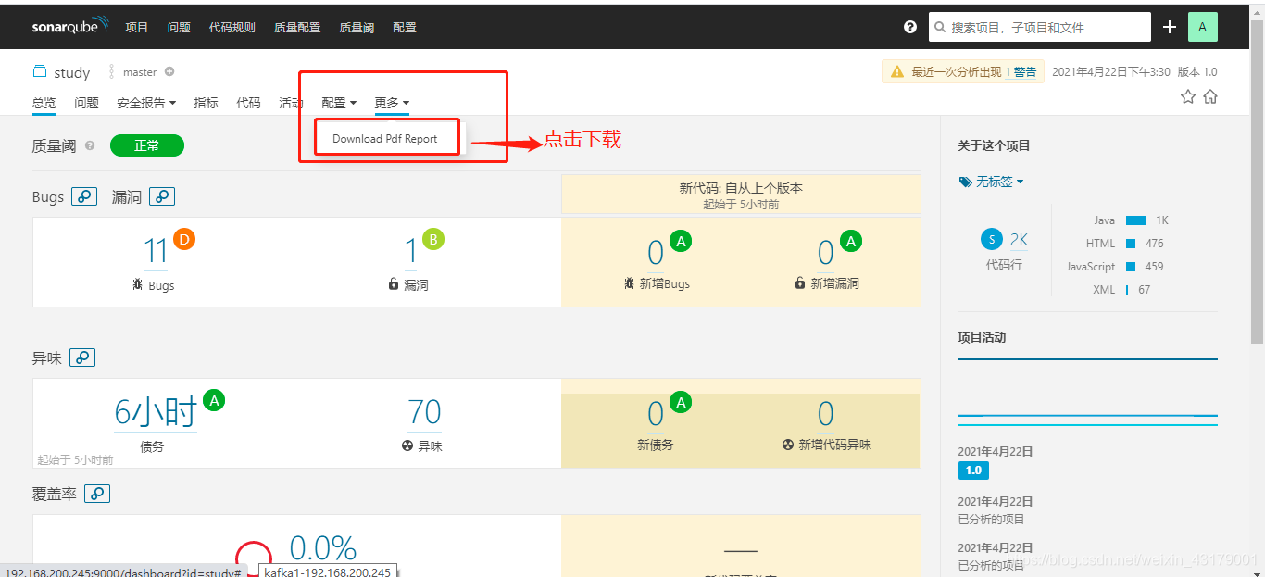Click the SonarQube logo
This screenshot has height=577, width=1265.
70,26
